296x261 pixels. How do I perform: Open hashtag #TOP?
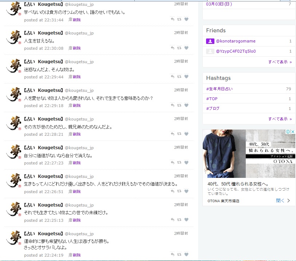[212, 99]
